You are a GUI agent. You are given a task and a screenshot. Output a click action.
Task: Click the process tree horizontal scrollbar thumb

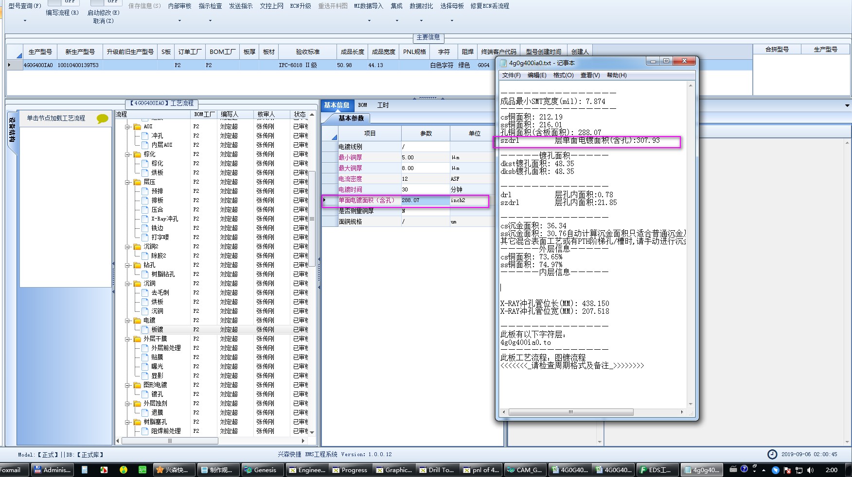tap(170, 441)
